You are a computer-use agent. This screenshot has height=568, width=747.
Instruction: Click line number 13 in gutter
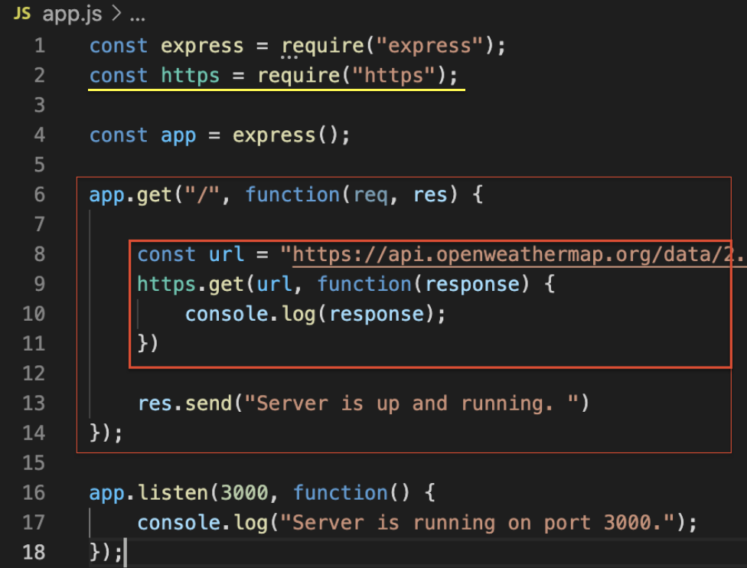[34, 403]
